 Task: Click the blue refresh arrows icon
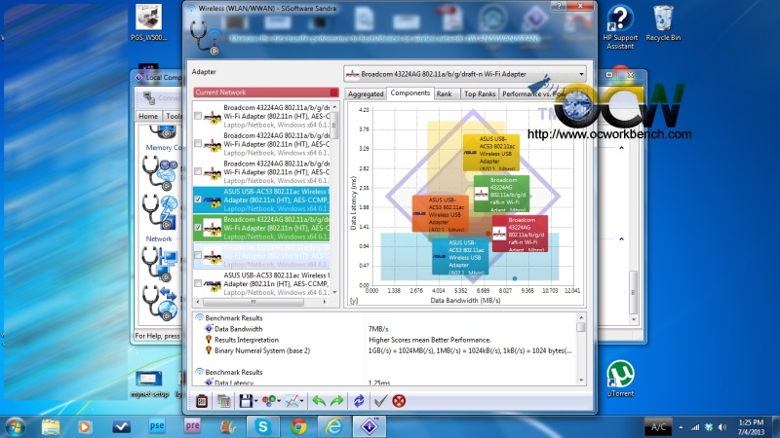coord(359,401)
